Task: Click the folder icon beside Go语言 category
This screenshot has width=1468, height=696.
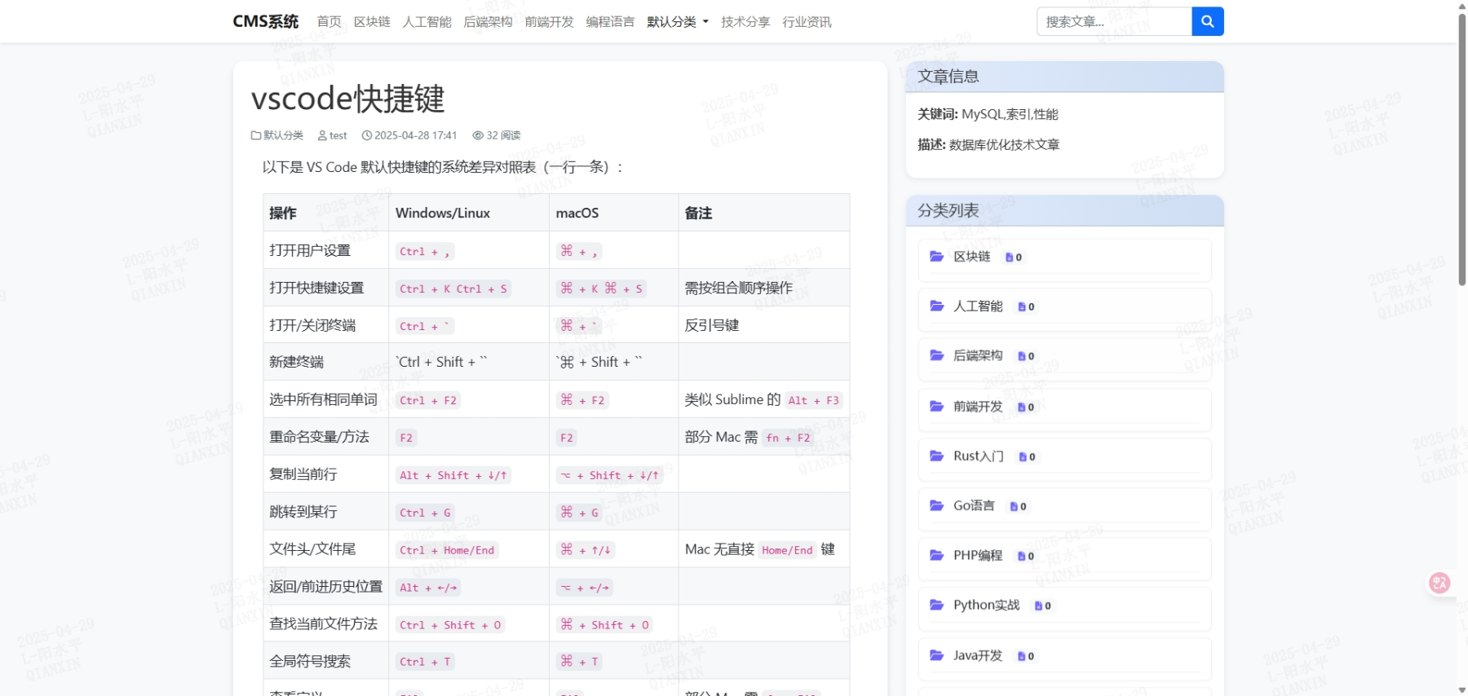Action: click(937, 506)
